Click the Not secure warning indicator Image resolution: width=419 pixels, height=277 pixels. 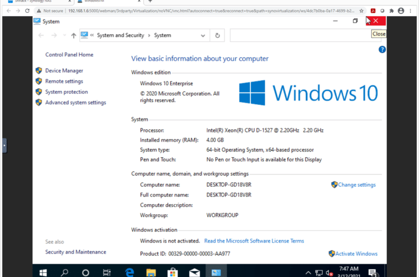tap(50, 11)
